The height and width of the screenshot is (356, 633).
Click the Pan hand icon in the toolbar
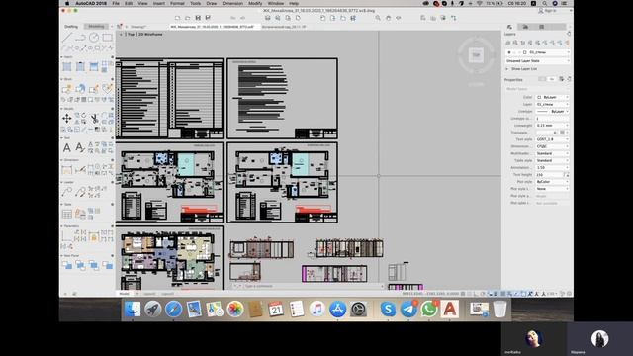pos(388,18)
